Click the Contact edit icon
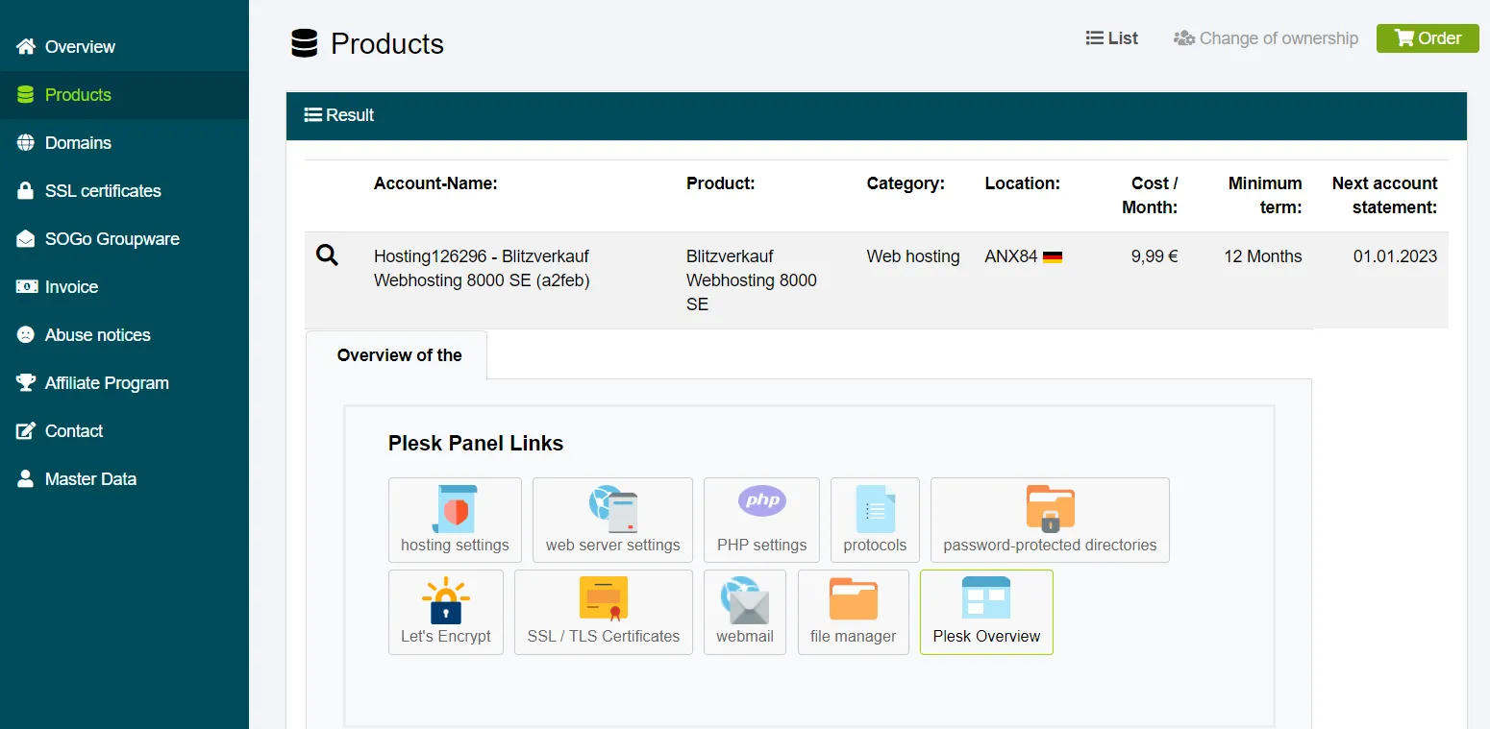The width and height of the screenshot is (1490, 729). (x=26, y=430)
